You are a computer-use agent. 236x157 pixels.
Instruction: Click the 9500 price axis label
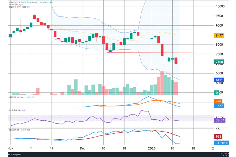coord(219,16)
